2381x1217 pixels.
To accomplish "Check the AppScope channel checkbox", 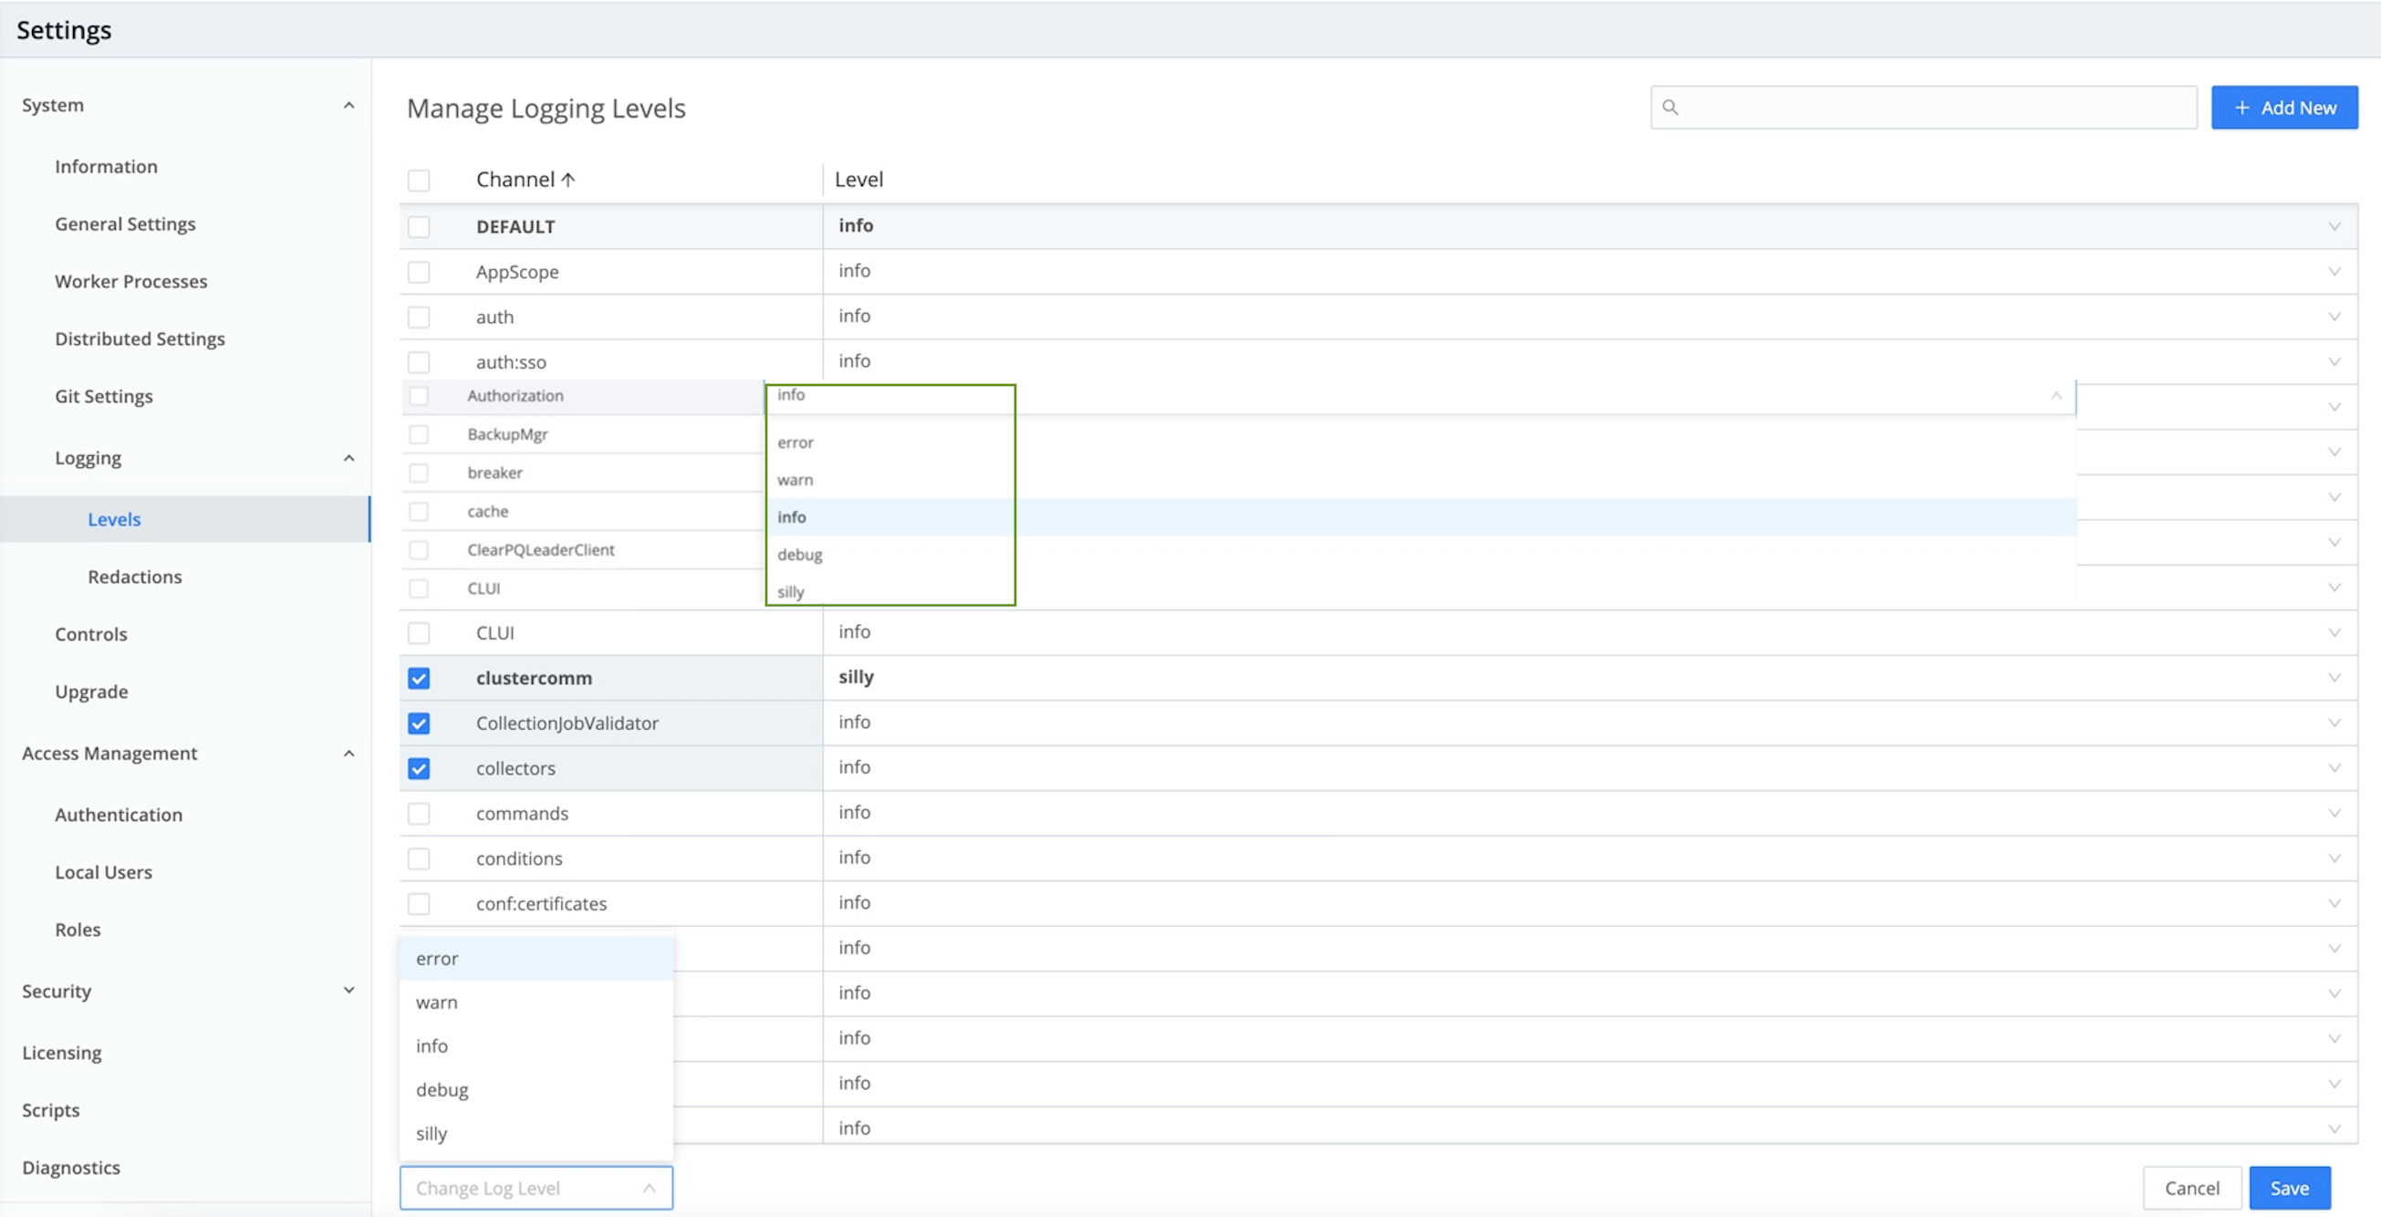I will pyautogui.click(x=420, y=272).
